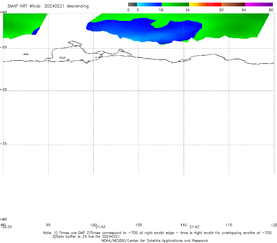Click the longitude label '105'
277x243 pixels.
(x=138, y=225)
